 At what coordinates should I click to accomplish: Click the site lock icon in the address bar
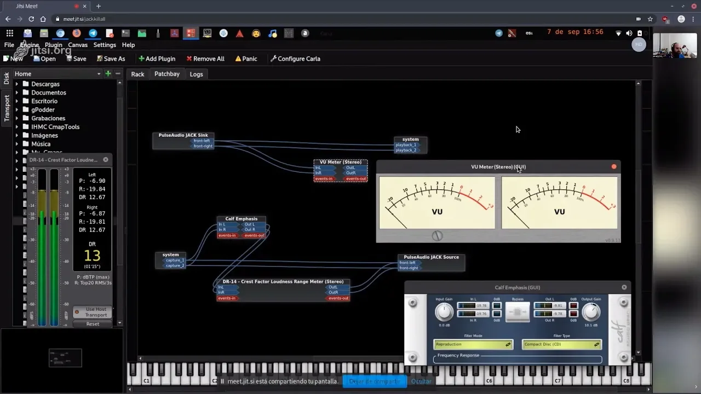(x=58, y=19)
